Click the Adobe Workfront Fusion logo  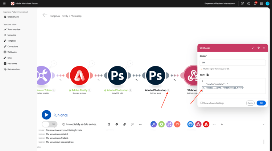click(x=12, y=4)
